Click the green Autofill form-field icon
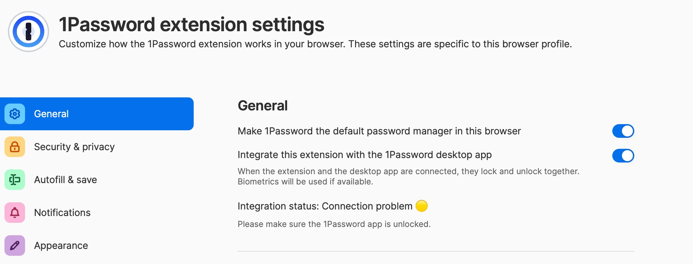 (x=15, y=180)
